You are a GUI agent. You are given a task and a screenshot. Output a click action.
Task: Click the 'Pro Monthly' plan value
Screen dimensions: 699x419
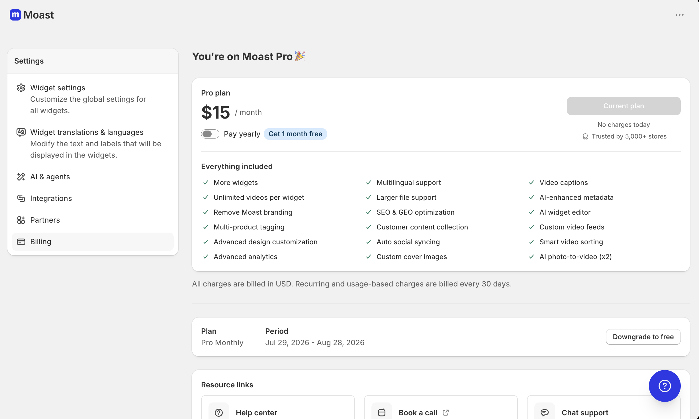222,343
